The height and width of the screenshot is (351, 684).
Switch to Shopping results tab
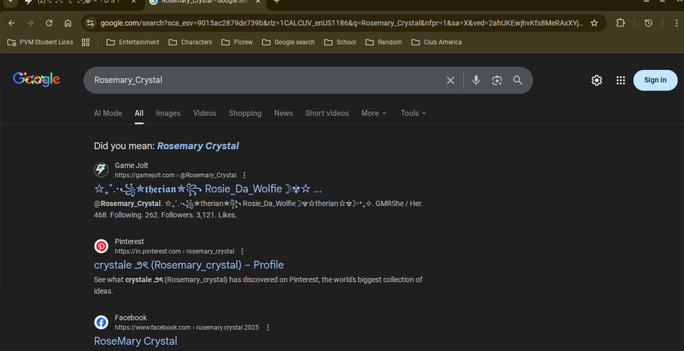point(245,113)
